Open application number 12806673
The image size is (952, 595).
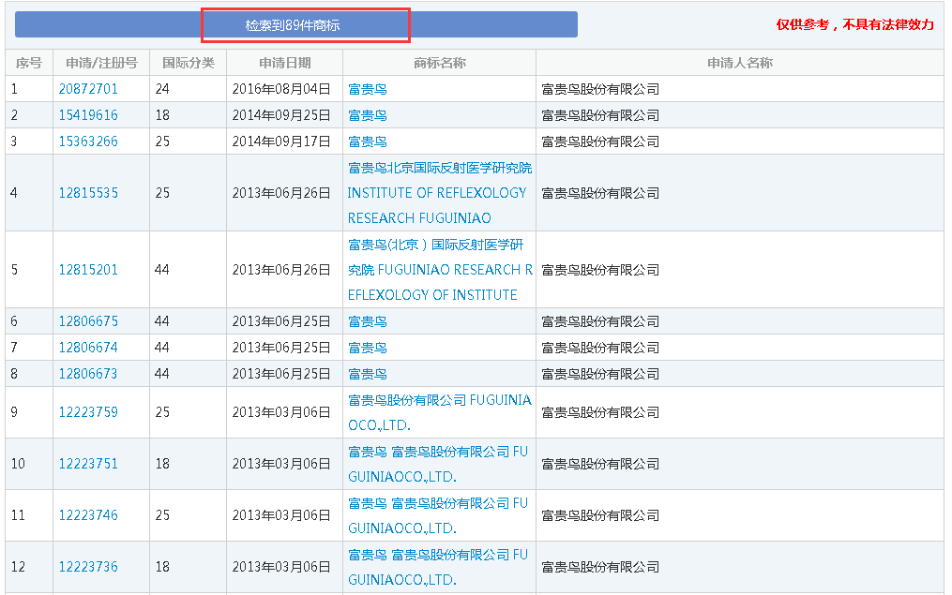tap(88, 374)
